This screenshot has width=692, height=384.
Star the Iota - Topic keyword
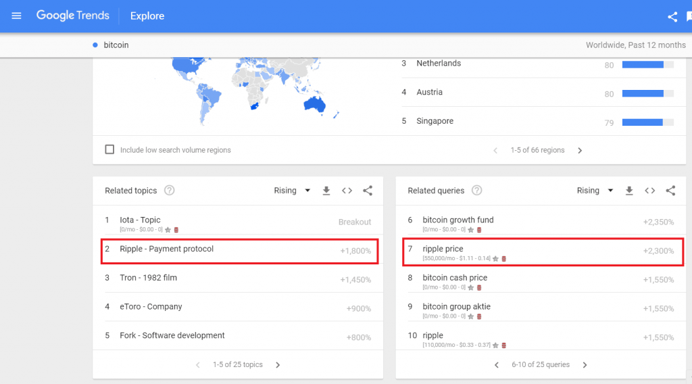click(x=168, y=230)
